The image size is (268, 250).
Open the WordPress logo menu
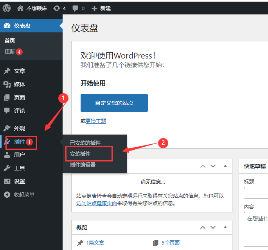coord(7,8)
